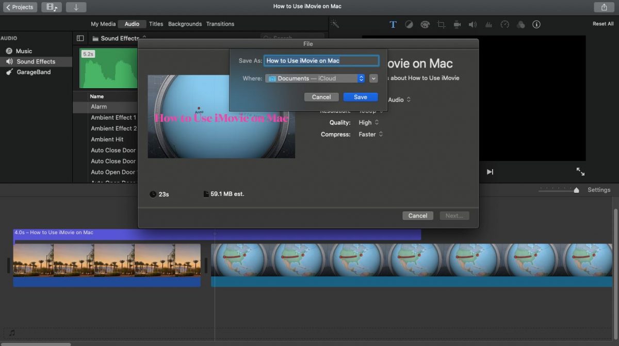Switch to the Transitions tab
Viewport: 619px width, 346px height.
tap(220, 24)
